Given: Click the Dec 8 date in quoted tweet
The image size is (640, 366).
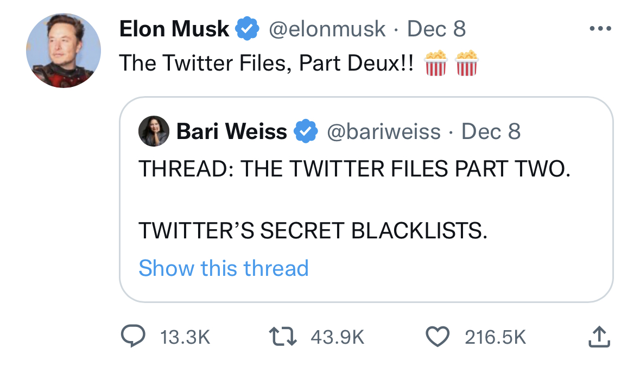Looking at the screenshot, I should click(491, 131).
